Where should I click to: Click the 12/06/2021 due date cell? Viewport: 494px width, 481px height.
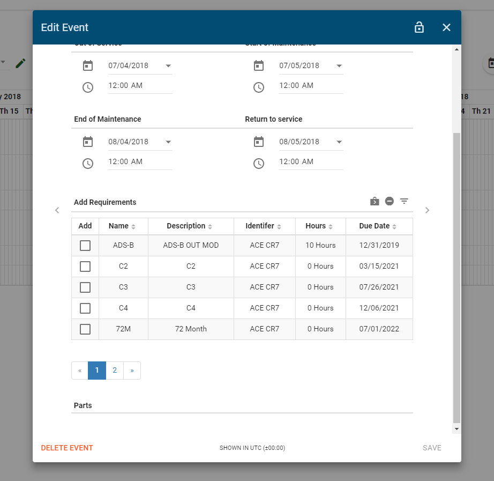379,308
